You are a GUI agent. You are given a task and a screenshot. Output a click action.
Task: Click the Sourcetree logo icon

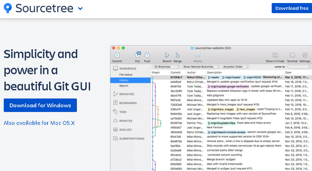click(8, 8)
